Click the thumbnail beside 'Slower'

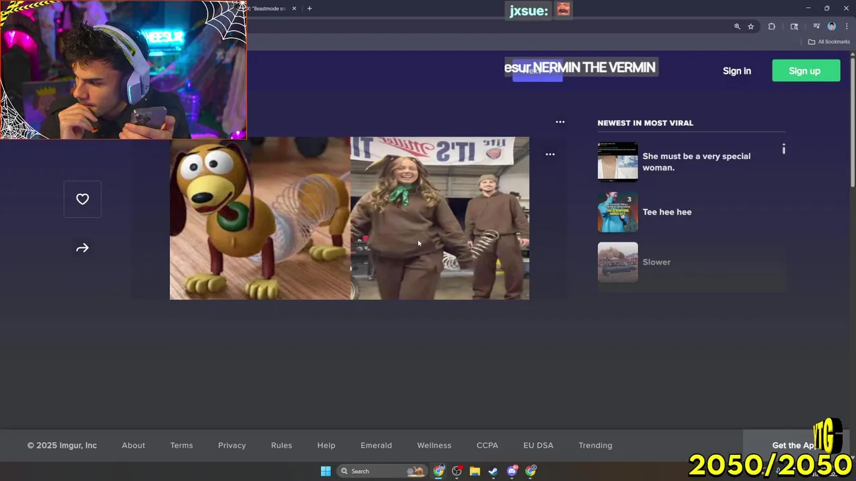pos(617,262)
